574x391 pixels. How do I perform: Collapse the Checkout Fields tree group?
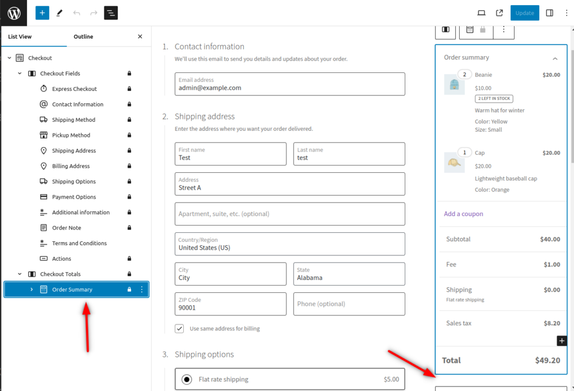20,73
